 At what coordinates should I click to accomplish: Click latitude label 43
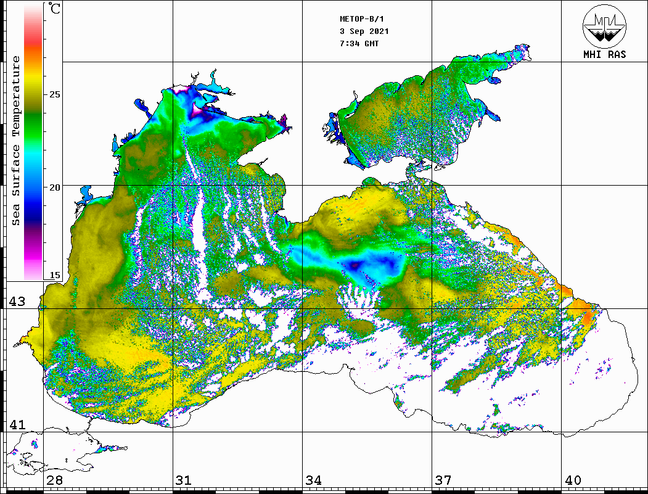coord(17,302)
